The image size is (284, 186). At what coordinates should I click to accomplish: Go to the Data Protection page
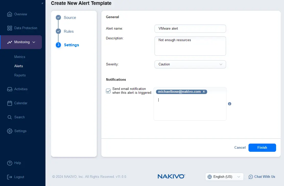click(x=26, y=28)
